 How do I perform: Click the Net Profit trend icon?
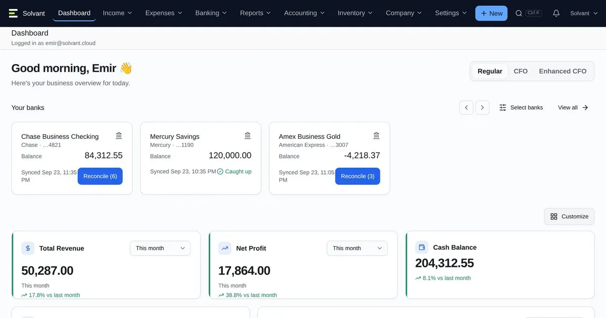coord(225,248)
